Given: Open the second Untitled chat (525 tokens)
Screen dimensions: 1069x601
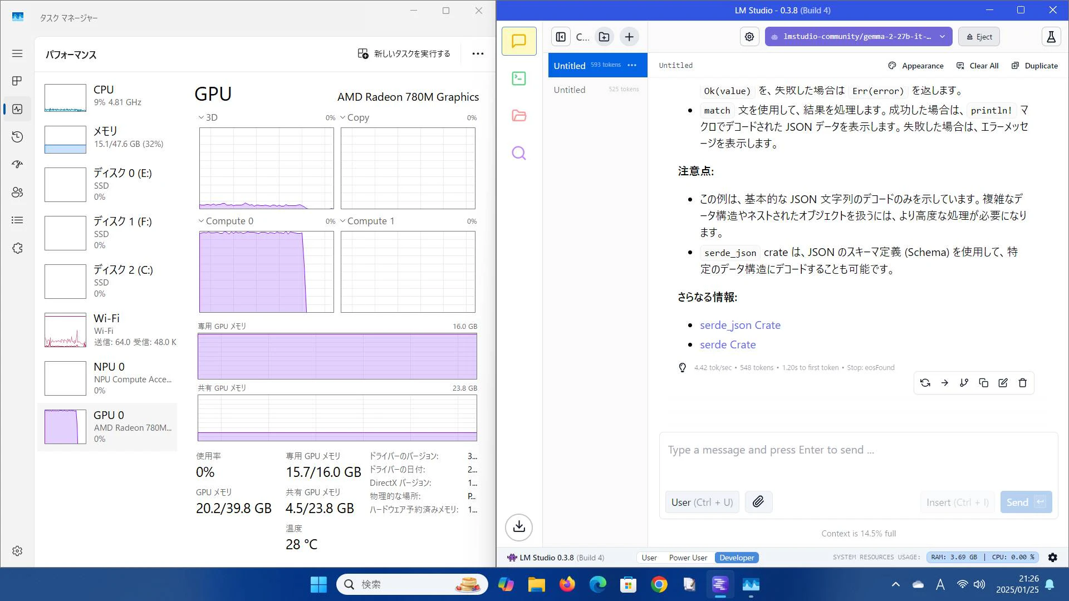Looking at the screenshot, I should (x=597, y=90).
